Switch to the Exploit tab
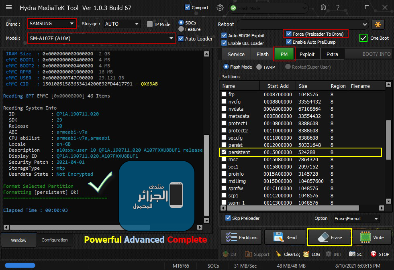 307,54
